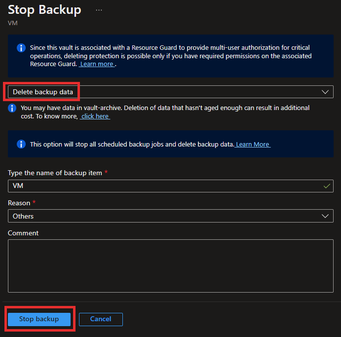Click the Comment label above text area

[x=23, y=233]
